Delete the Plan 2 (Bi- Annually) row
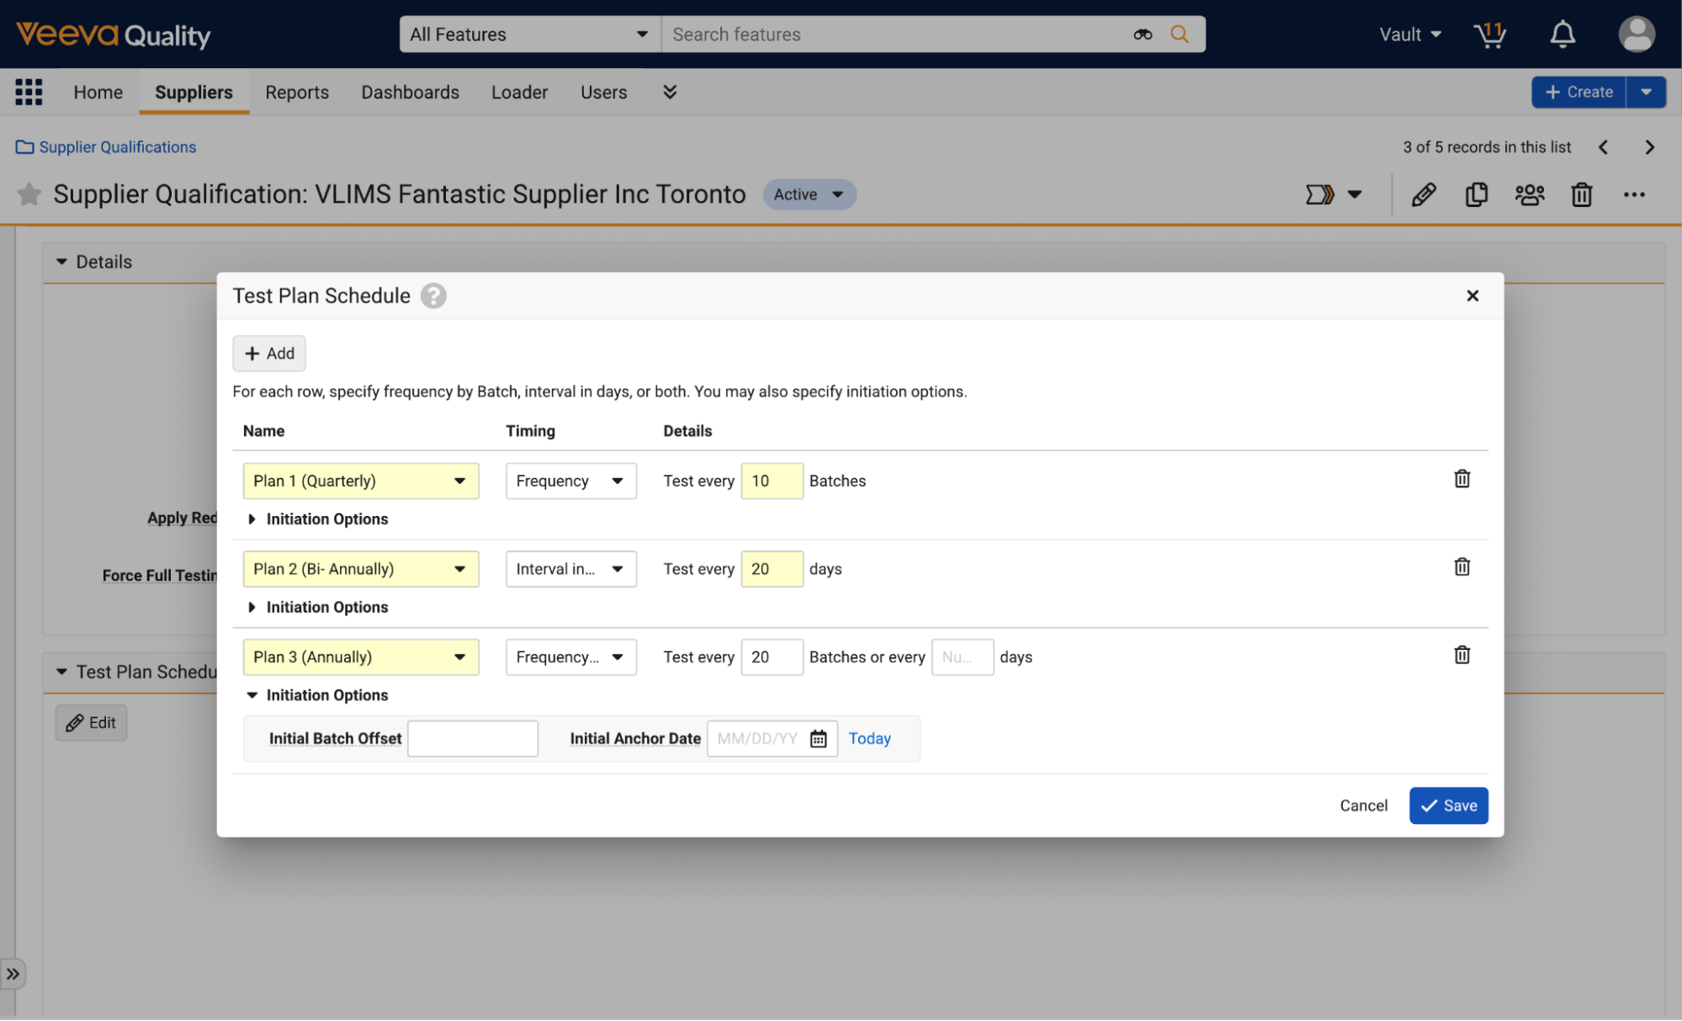This screenshot has width=1682, height=1021. pyautogui.click(x=1462, y=567)
